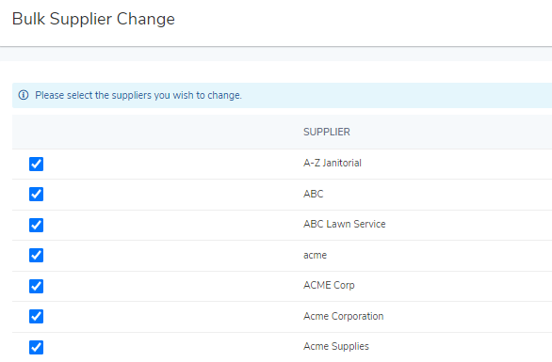Click the Bulk Supplier Change page title

[x=93, y=19]
